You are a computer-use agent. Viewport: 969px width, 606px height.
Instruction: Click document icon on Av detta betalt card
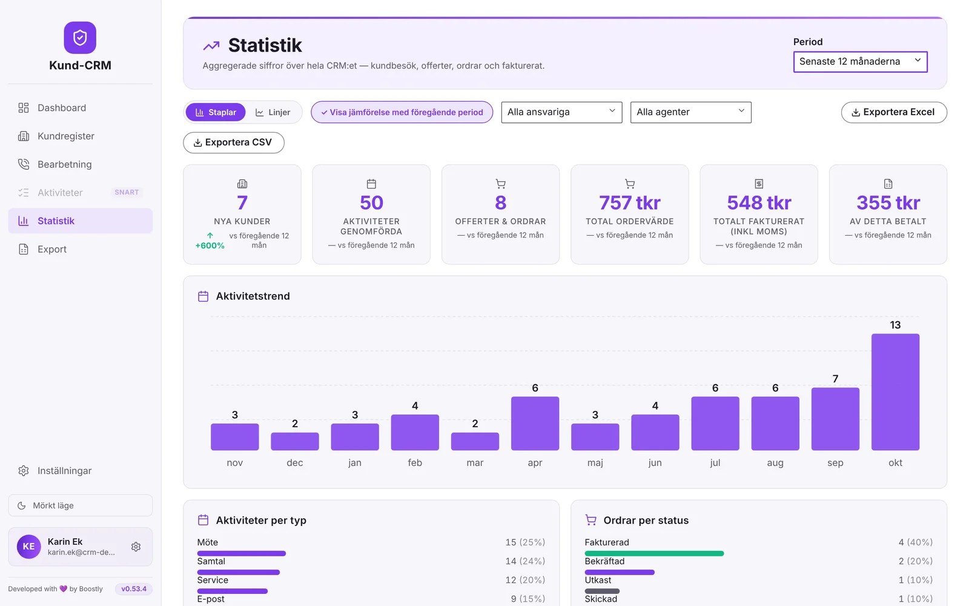click(x=888, y=184)
